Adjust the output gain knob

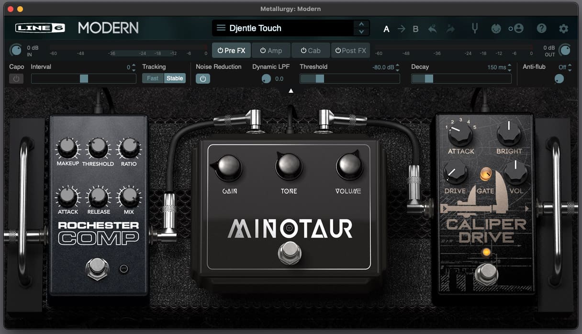(x=565, y=50)
